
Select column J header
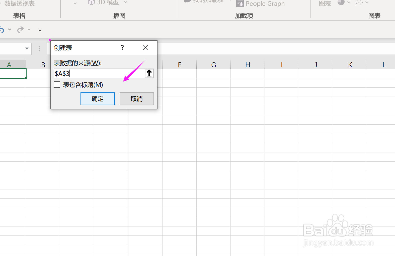[x=316, y=65]
